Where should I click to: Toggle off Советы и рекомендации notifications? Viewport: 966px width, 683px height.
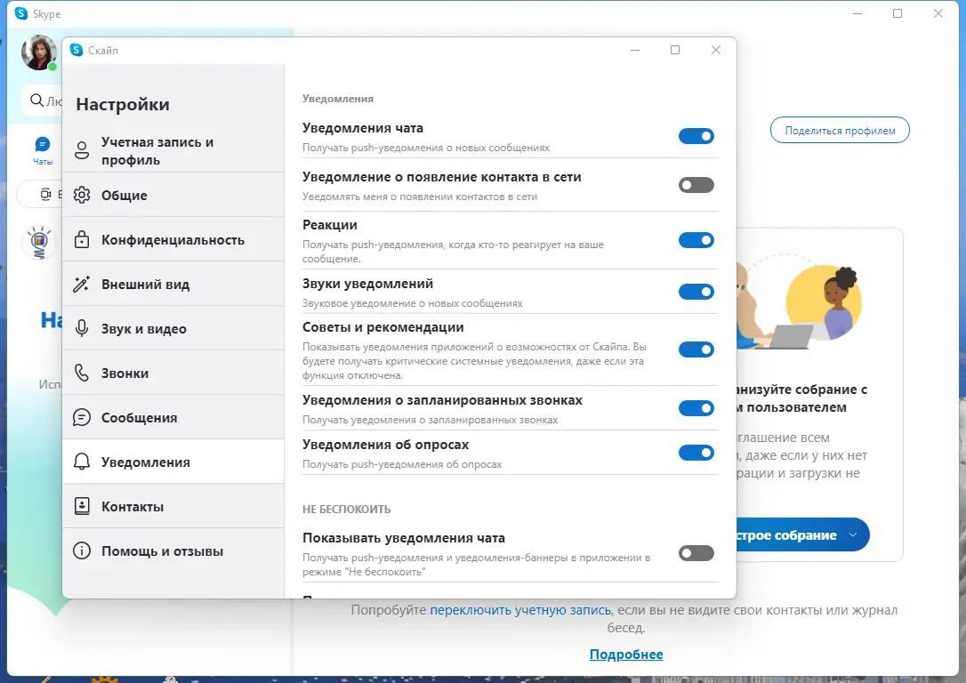(x=696, y=349)
